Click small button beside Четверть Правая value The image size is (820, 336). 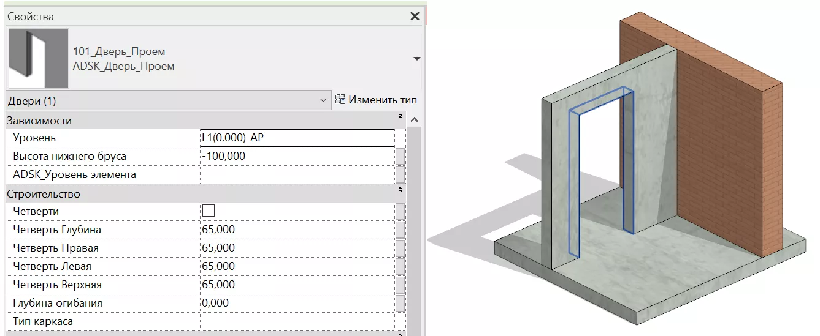(x=400, y=248)
